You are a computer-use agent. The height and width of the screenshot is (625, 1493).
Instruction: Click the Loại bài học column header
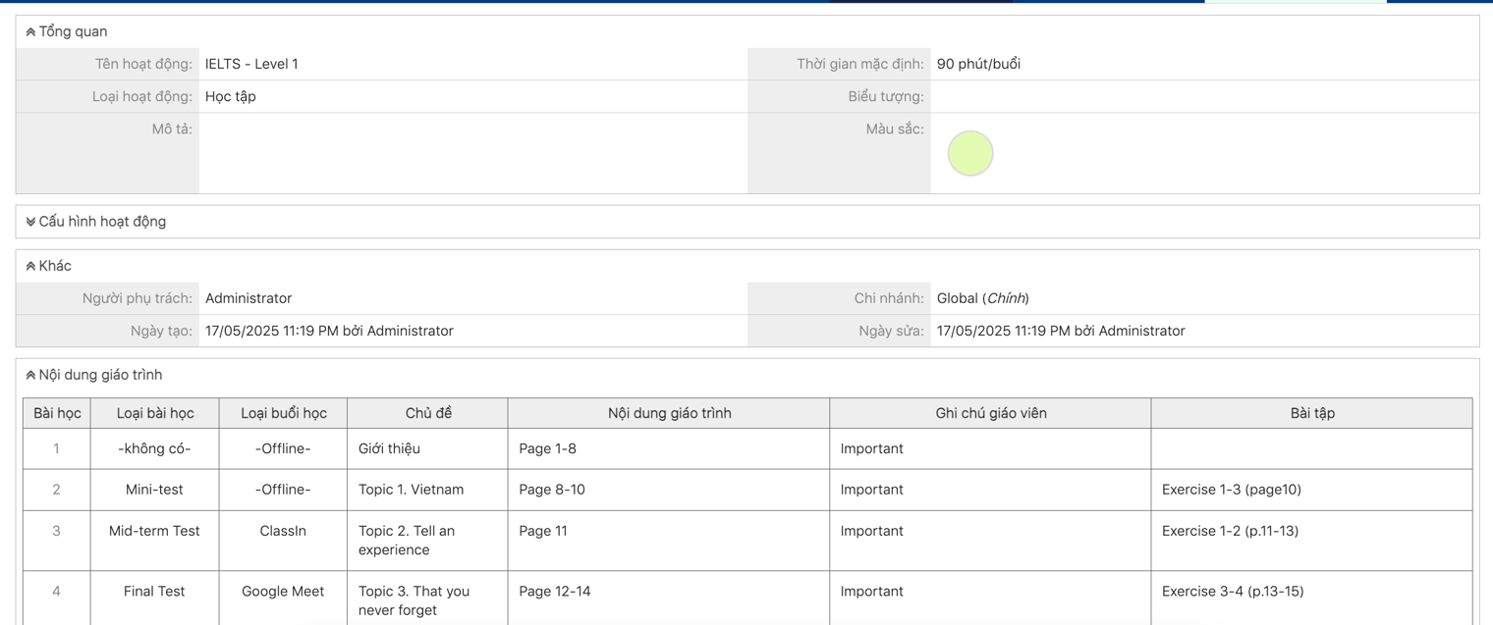click(x=155, y=413)
